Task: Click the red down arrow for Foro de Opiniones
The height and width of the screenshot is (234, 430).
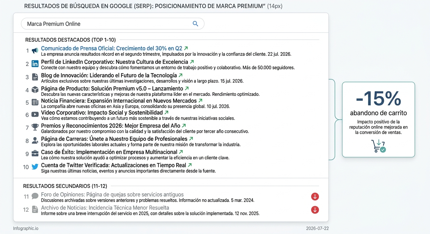Action: tap(315, 197)
